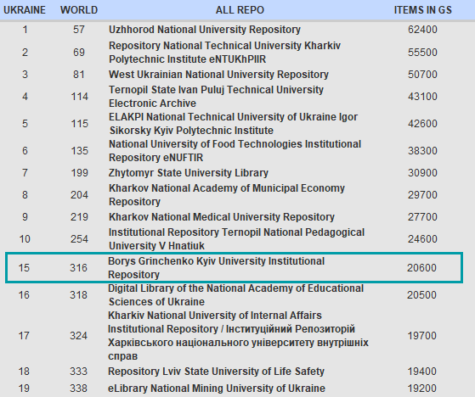The width and height of the screenshot is (475, 397).
Task: Select items value 43100
Action: [x=422, y=97]
